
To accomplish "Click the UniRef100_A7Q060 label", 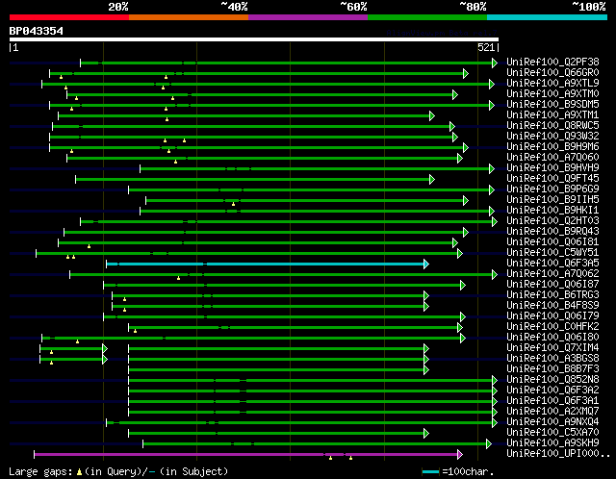I will coord(552,158).
